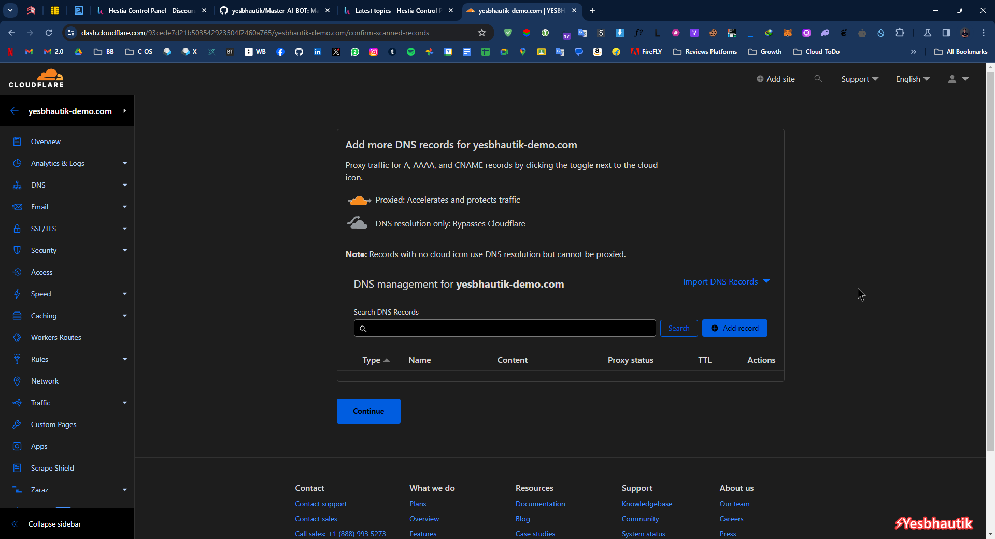This screenshot has height=539, width=995.
Task: Click the Traffic icon in sidebar
Action: click(17, 403)
